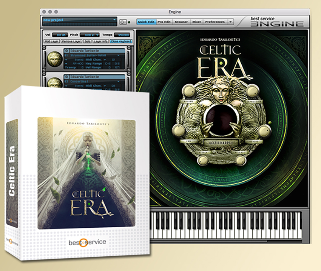This screenshot has height=271, width=321.
Task: Toggle the Solo button for the layer
Action: 87,41
